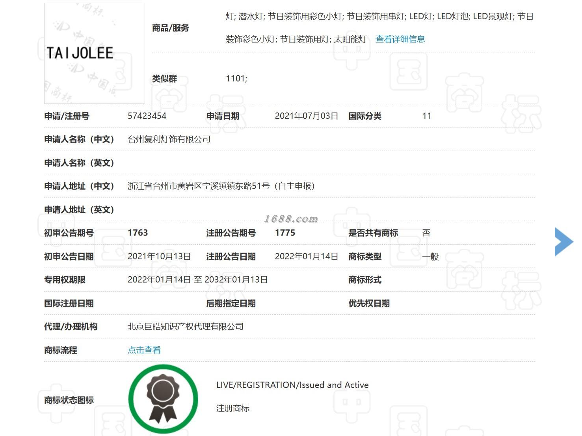
Task: Select preliminary announcement date 2021年10月13日
Action: pos(159,256)
